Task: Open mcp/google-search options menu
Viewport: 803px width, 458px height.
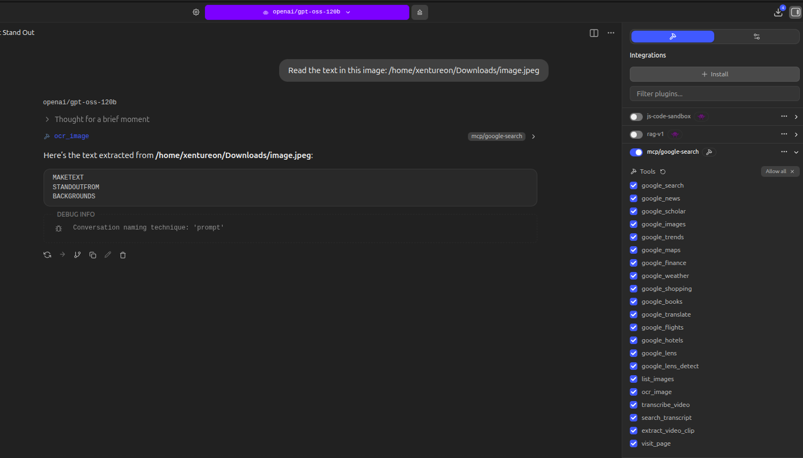Action: [784, 152]
